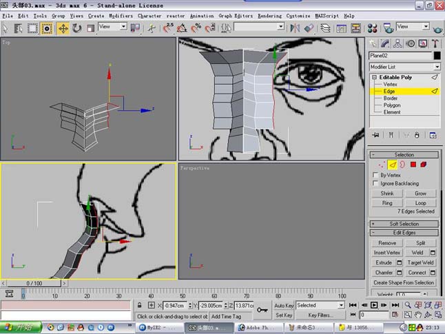Image resolution: width=445 pixels, height=334 pixels.
Task: Open Select by Name list tool
Action: (19, 28)
